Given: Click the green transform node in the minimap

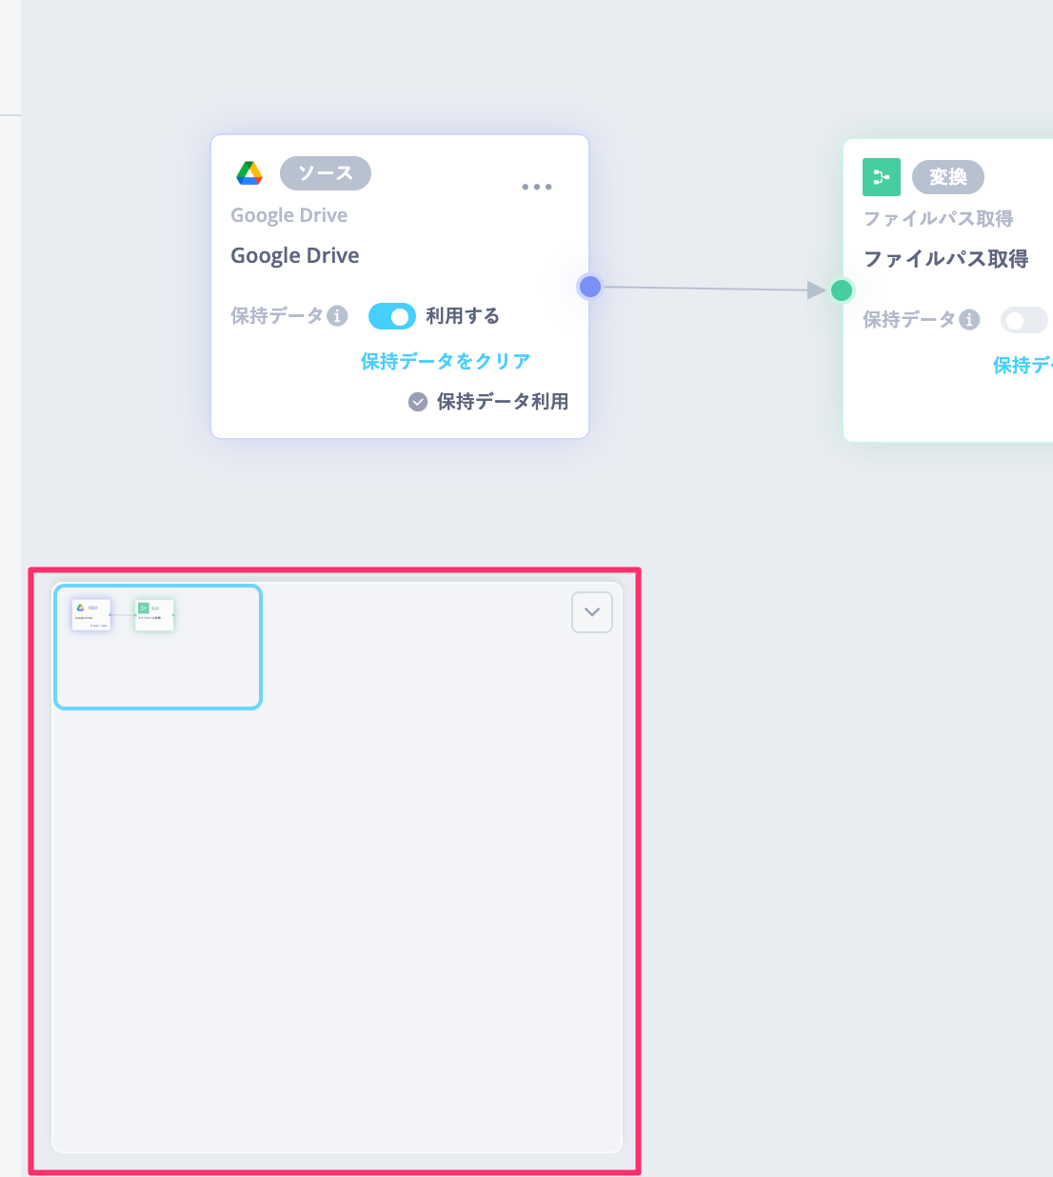Looking at the screenshot, I should pos(154,614).
